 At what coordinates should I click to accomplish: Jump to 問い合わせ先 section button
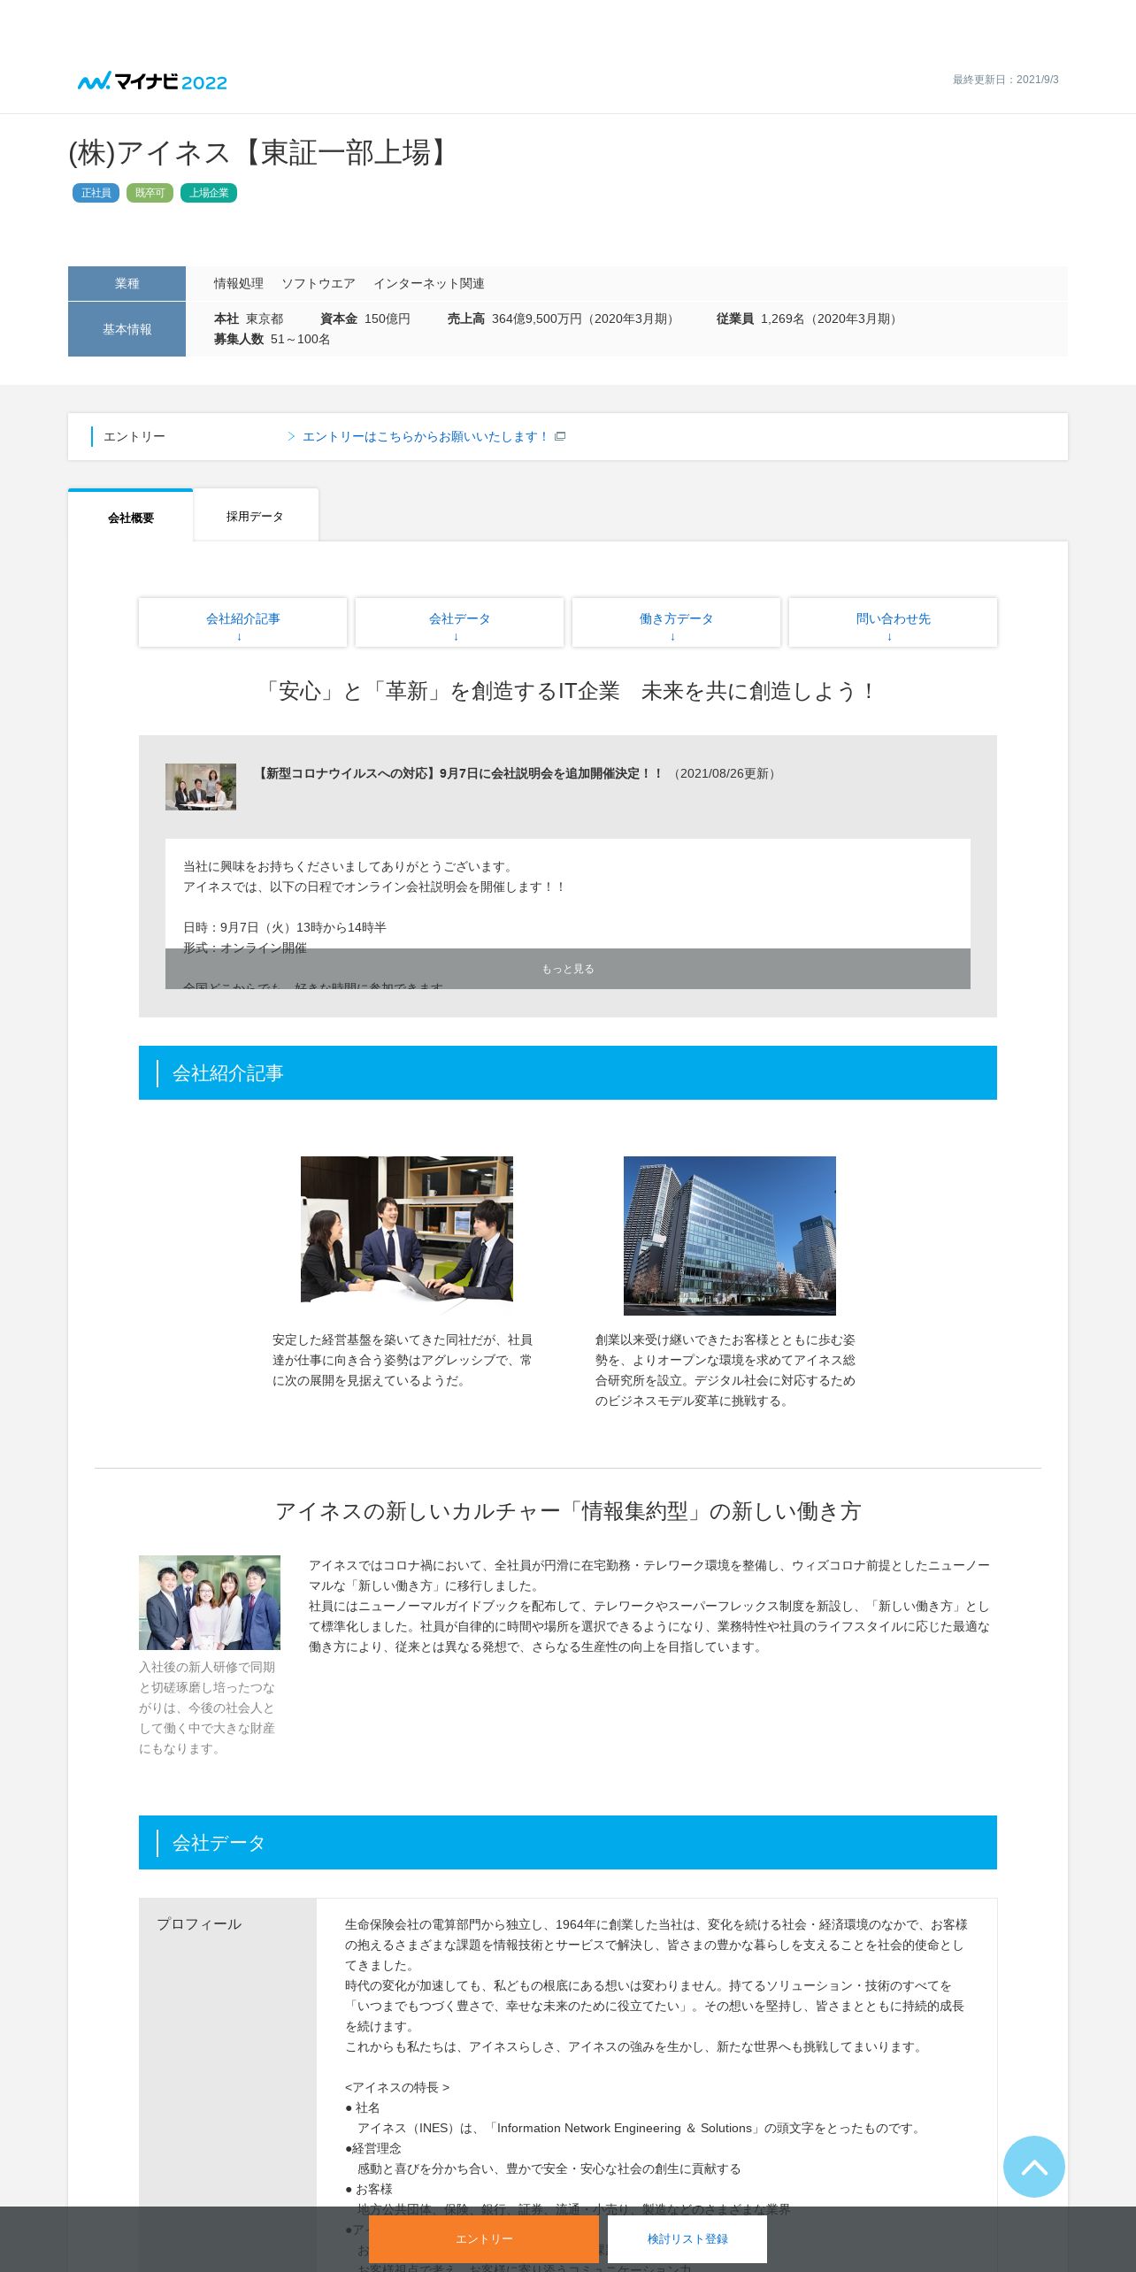[893, 622]
